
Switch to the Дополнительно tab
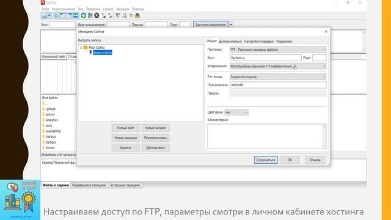[230, 42]
